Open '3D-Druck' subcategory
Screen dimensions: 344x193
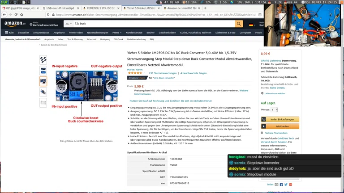tap(118, 39)
